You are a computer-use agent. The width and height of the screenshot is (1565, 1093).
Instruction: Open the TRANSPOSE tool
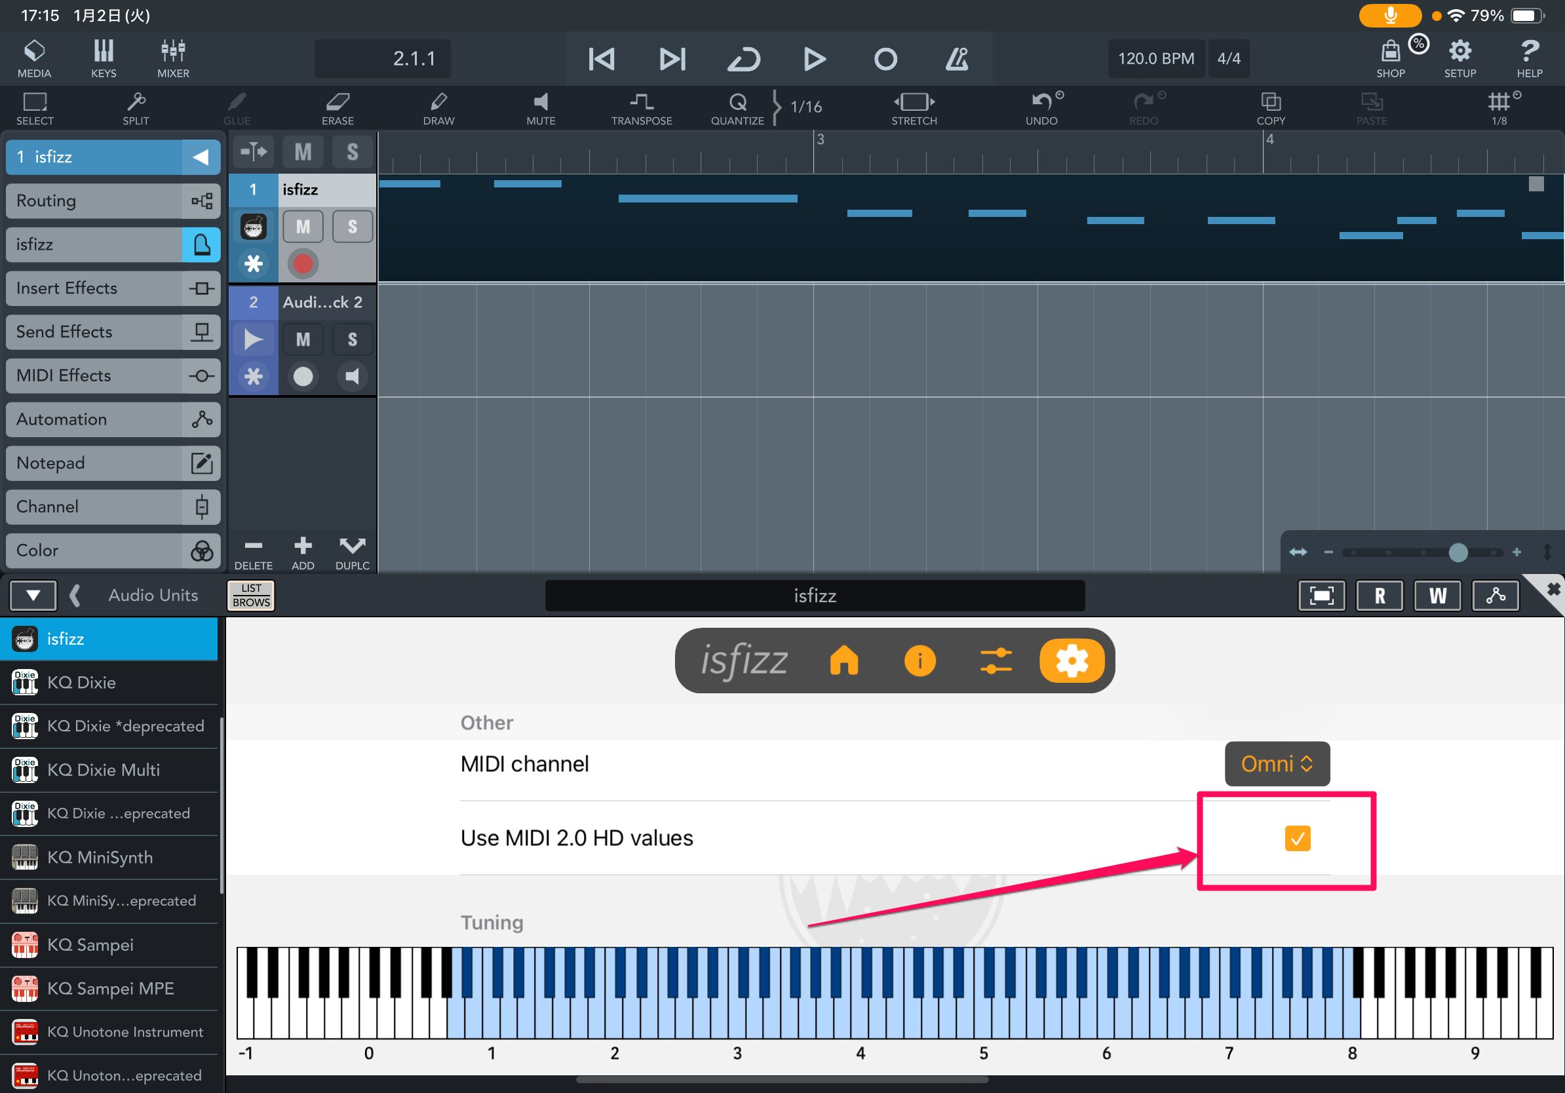(x=642, y=108)
